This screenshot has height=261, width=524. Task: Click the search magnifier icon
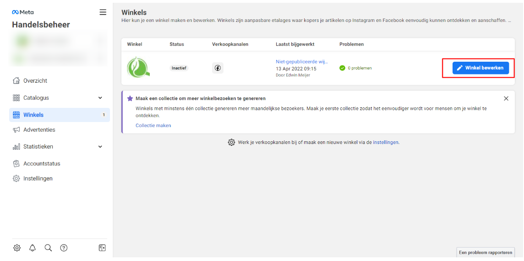48,248
